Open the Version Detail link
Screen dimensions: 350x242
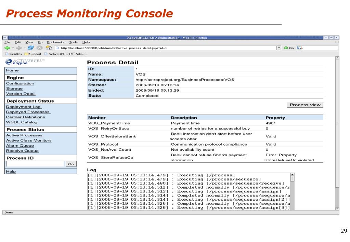pyautogui.click(x=21, y=94)
